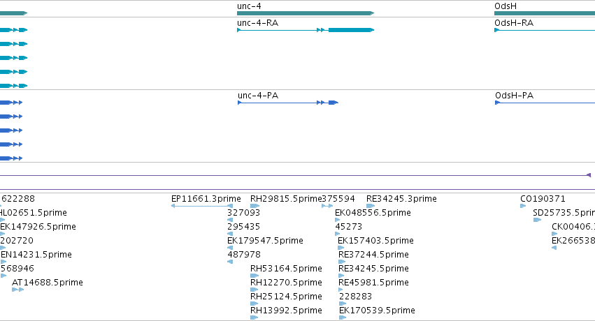Click the SD25735.5prime EST marker

coord(537,220)
